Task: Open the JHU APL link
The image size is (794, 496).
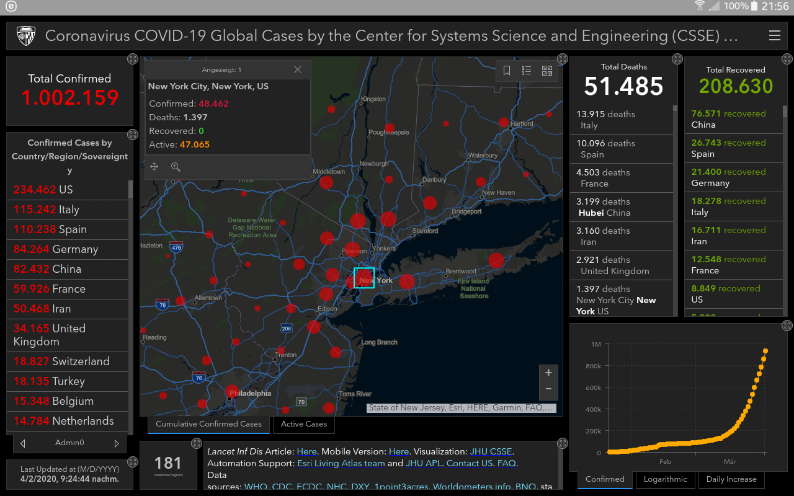Action: tap(424, 463)
